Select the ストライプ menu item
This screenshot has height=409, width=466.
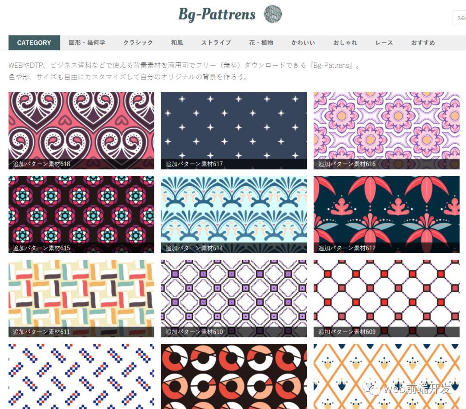click(x=216, y=43)
